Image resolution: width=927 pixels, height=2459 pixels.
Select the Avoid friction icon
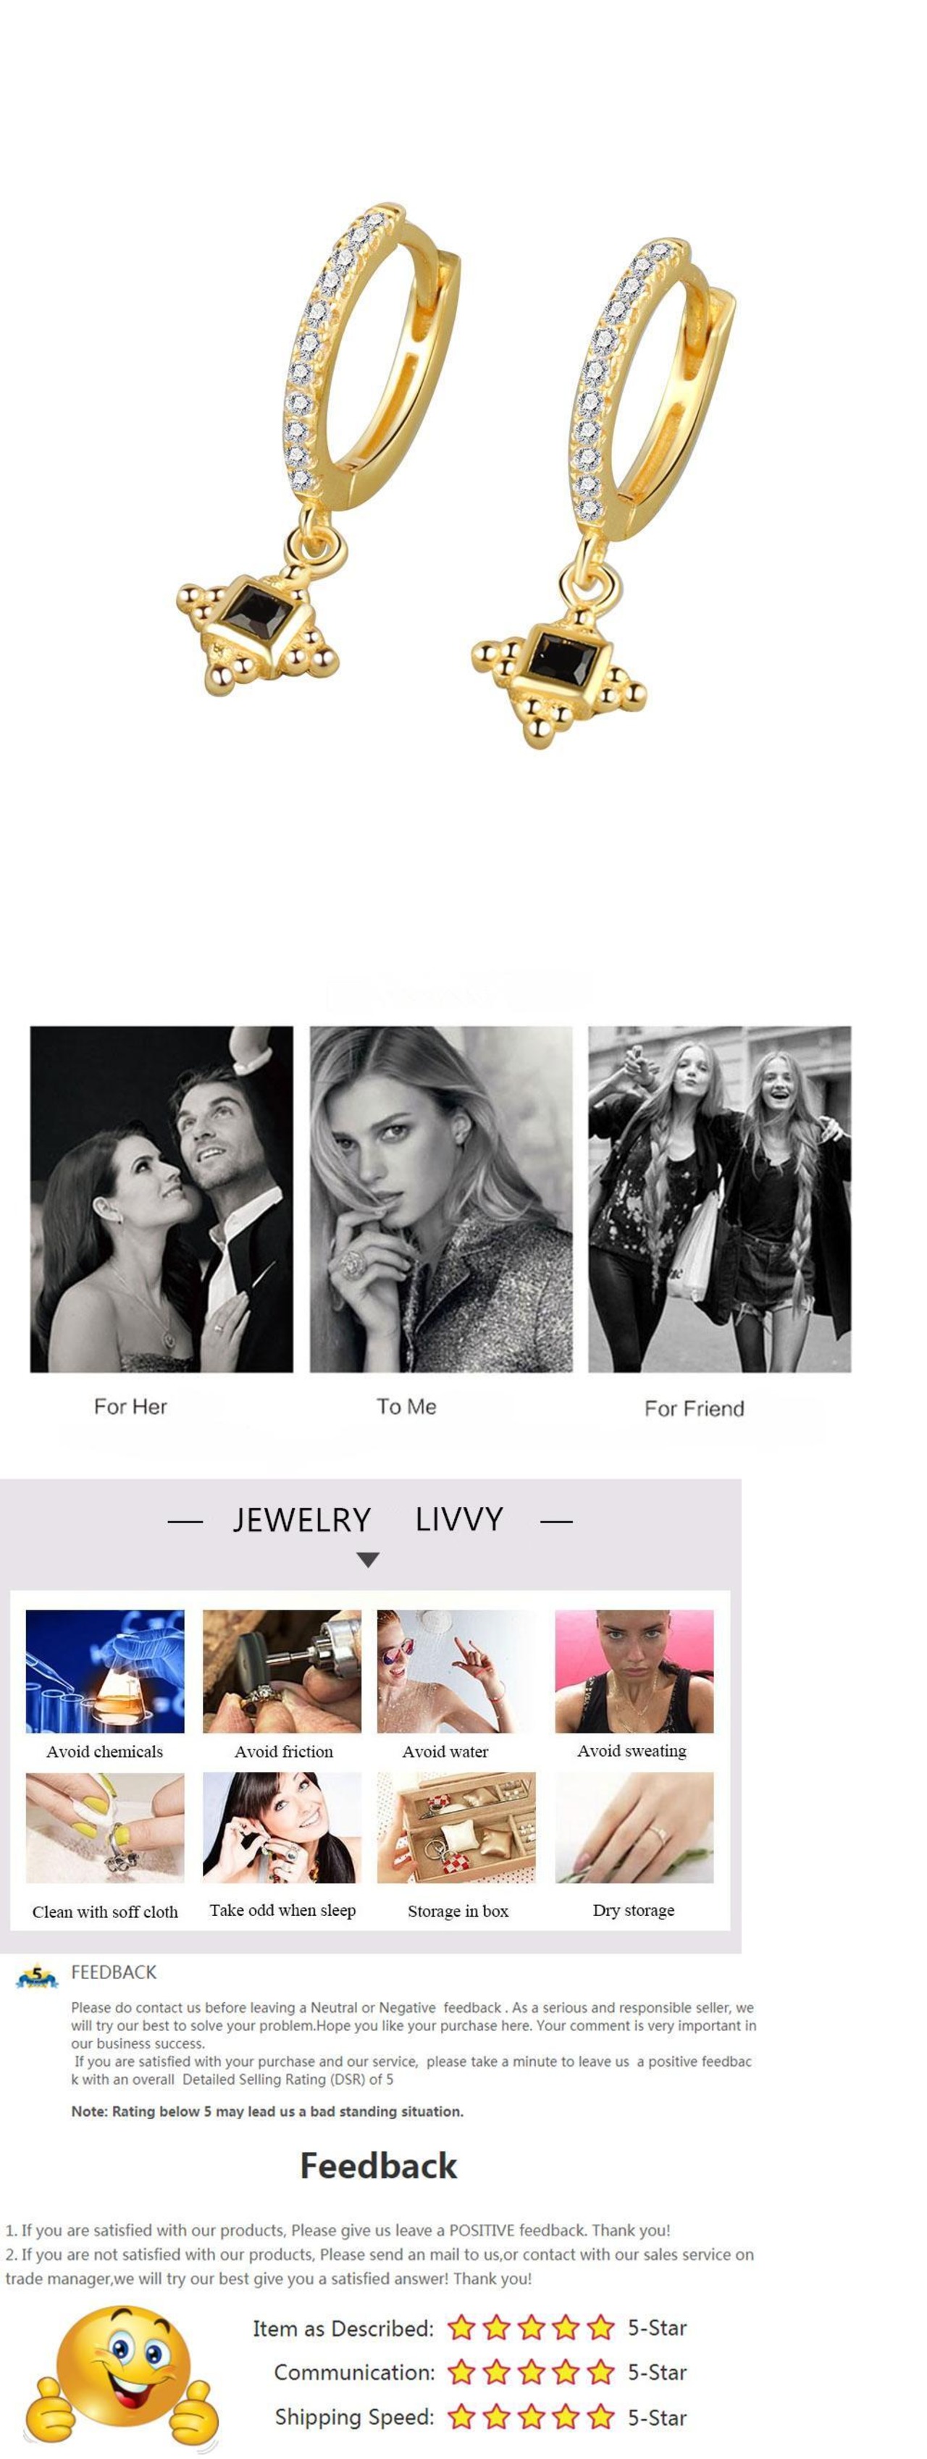tap(282, 1671)
